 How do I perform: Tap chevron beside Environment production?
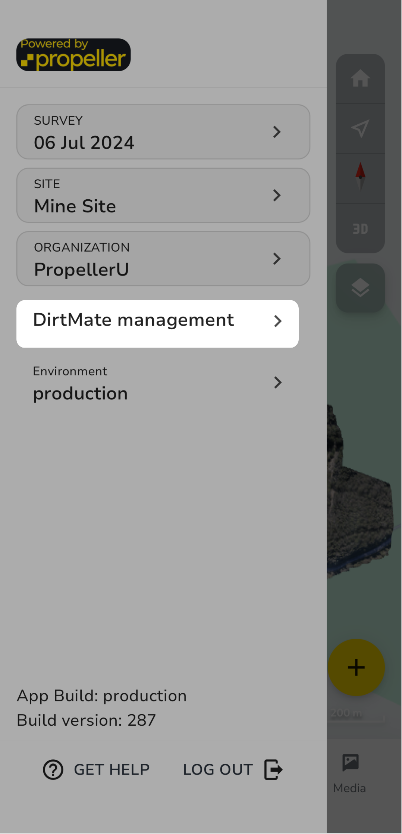pyautogui.click(x=278, y=382)
